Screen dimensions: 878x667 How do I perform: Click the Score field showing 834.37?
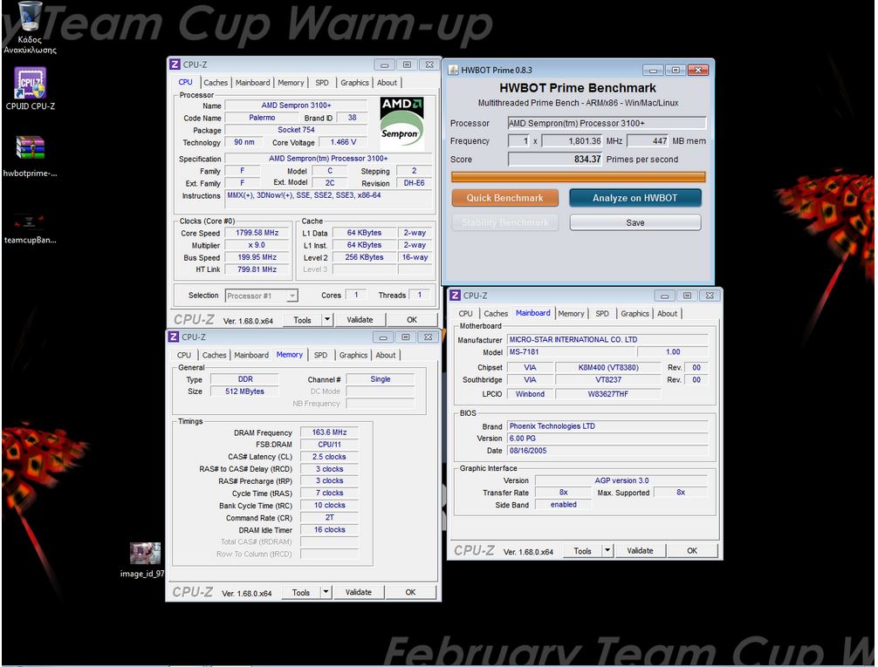(555, 159)
